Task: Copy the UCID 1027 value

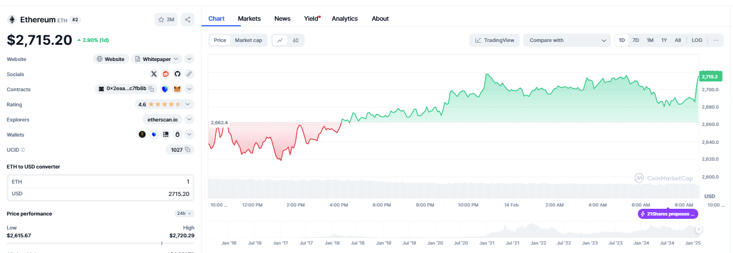Action: 188,149
